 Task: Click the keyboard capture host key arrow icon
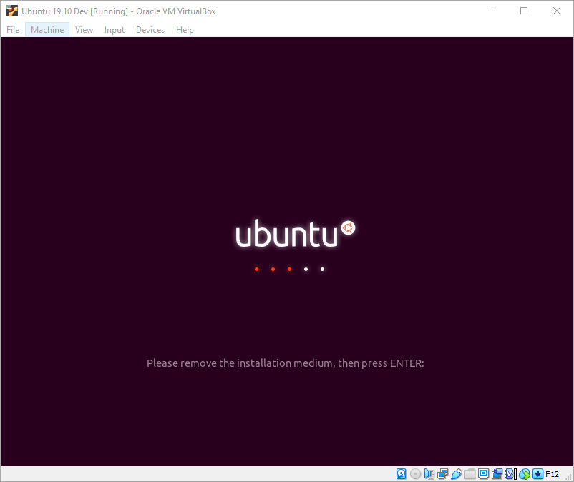pos(537,474)
